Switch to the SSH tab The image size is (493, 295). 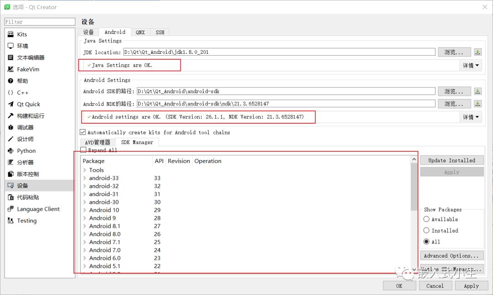tap(160, 32)
